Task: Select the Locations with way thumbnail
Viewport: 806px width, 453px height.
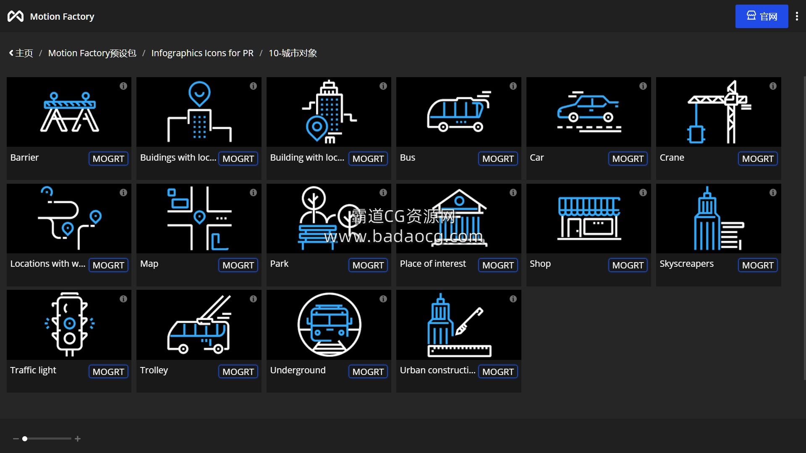Action: tap(69, 219)
